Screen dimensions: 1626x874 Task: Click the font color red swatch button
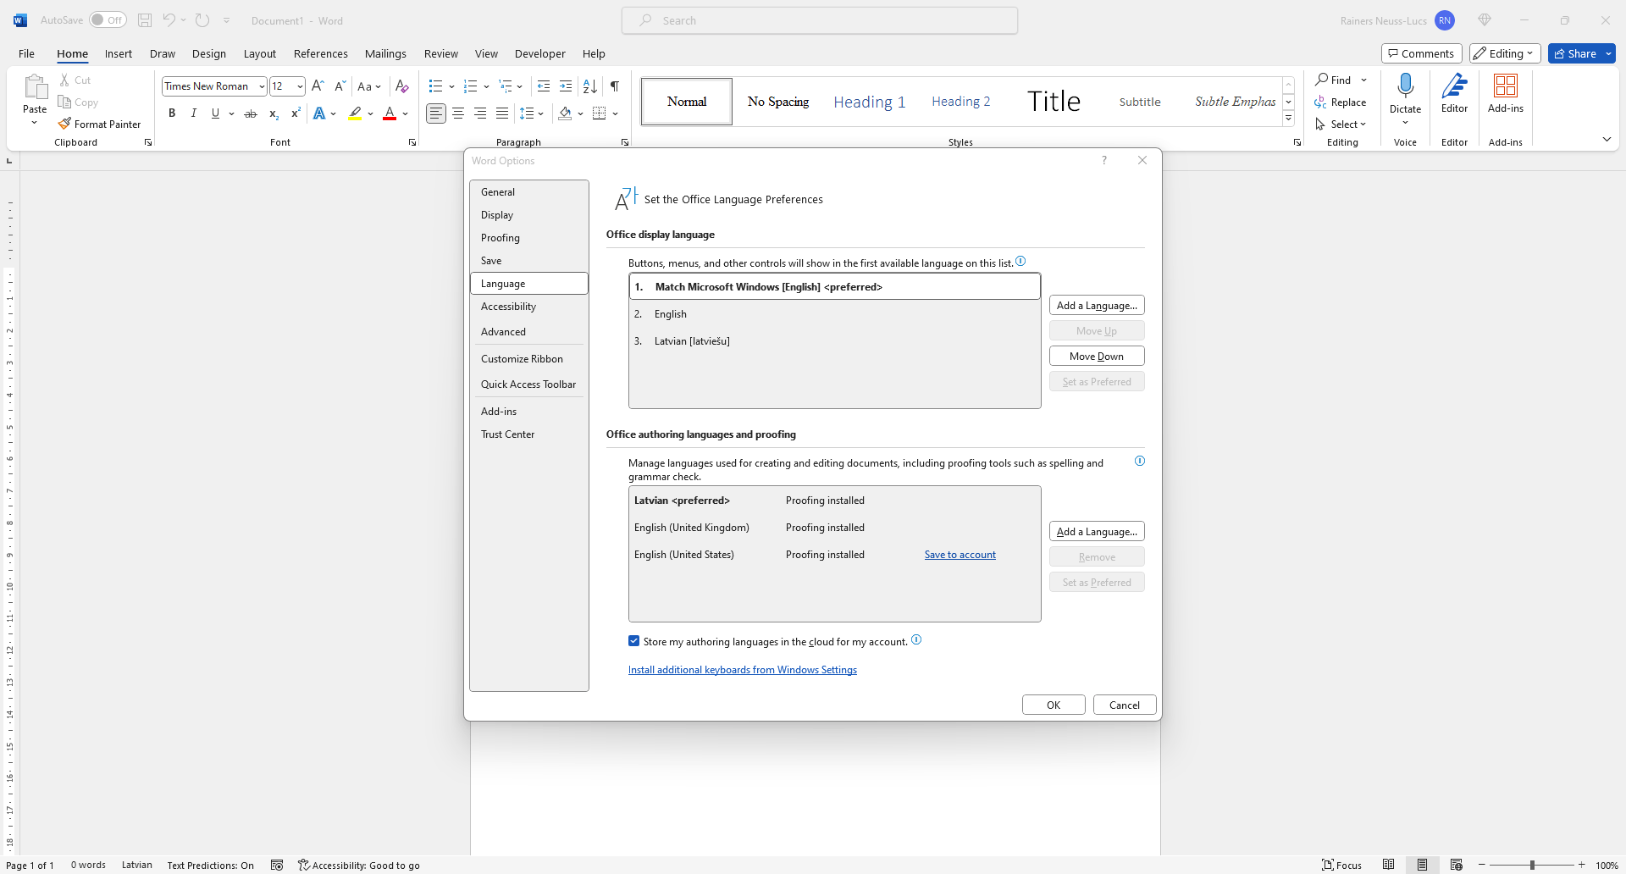(x=390, y=113)
